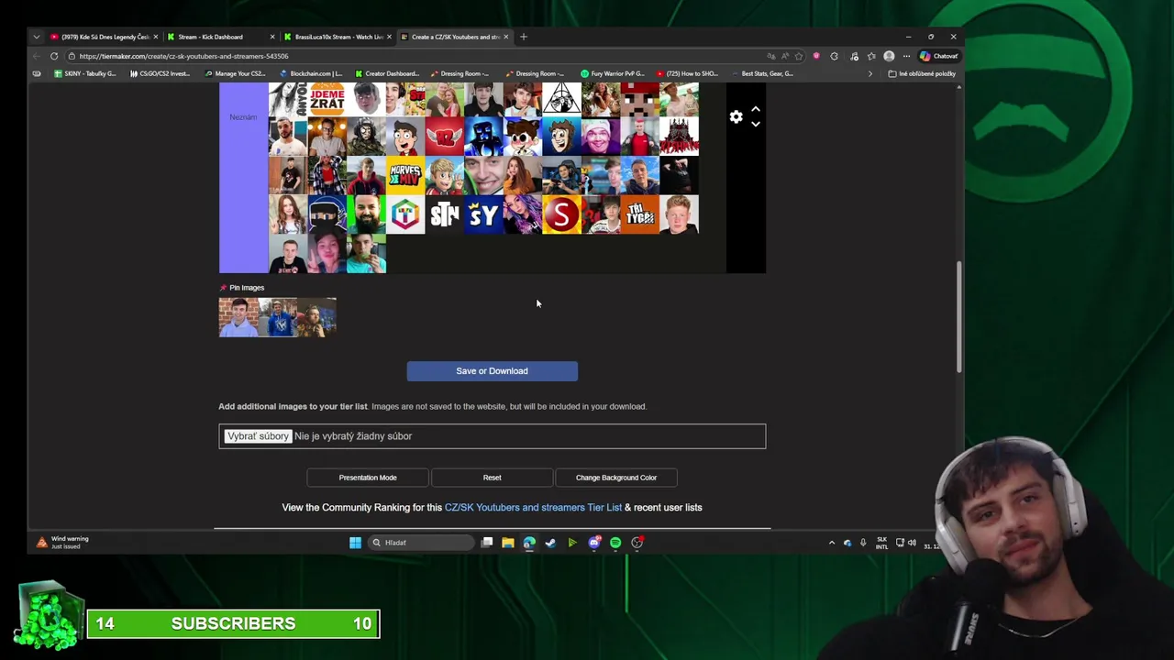
Task: Open Spotify from taskbar
Action: tap(615, 543)
